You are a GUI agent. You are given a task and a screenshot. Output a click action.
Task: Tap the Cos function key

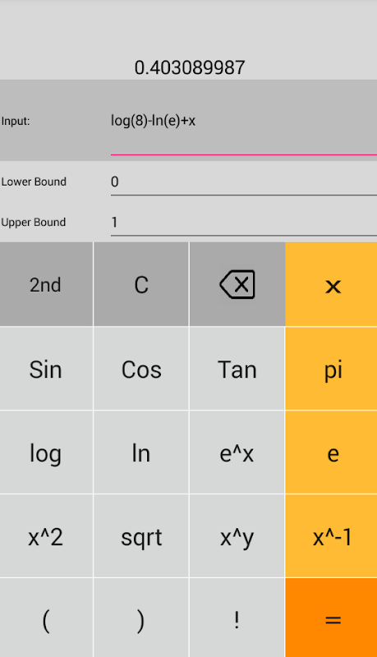pos(141,369)
